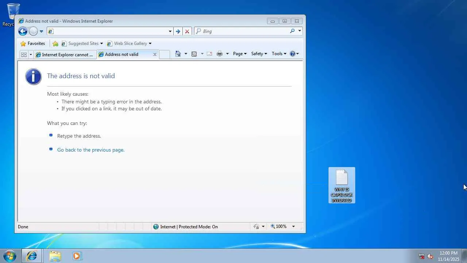Click the 'Most likely causes:' text
The width and height of the screenshot is (467, 263).
[67, 94]
